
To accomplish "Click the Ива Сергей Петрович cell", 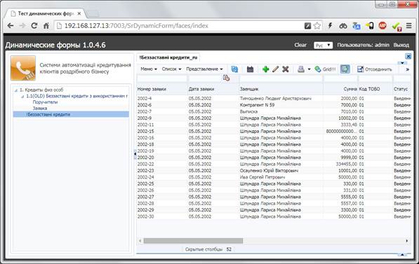I will (x=262, y=177).
